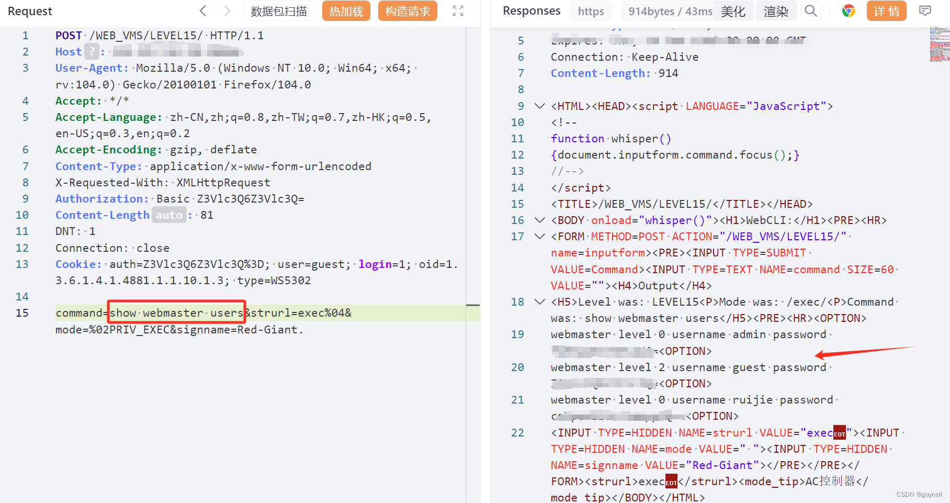Click response 'Connection: Keep-Alive' line

coord(625,57)
